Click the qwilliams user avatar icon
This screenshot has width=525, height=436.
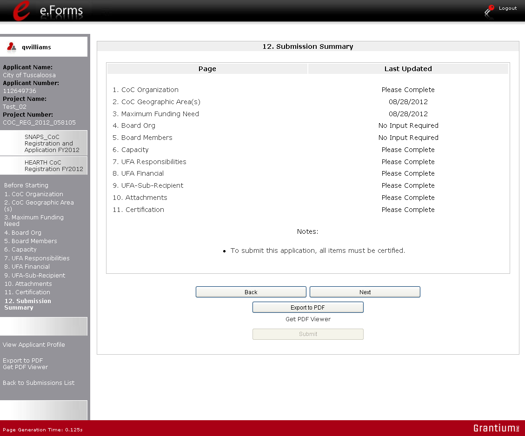click(12, 47)
